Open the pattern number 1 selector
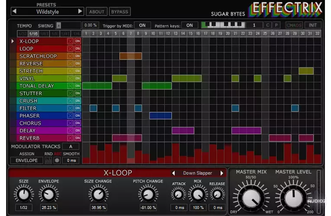Viewport: 331px width, 216px height. coord(254,25)
